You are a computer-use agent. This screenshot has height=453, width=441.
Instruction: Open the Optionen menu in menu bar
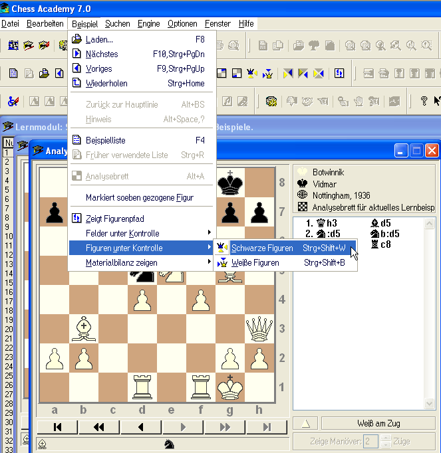pos(182,23)
